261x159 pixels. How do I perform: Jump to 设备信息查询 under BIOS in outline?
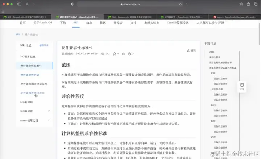coord(220,110)
